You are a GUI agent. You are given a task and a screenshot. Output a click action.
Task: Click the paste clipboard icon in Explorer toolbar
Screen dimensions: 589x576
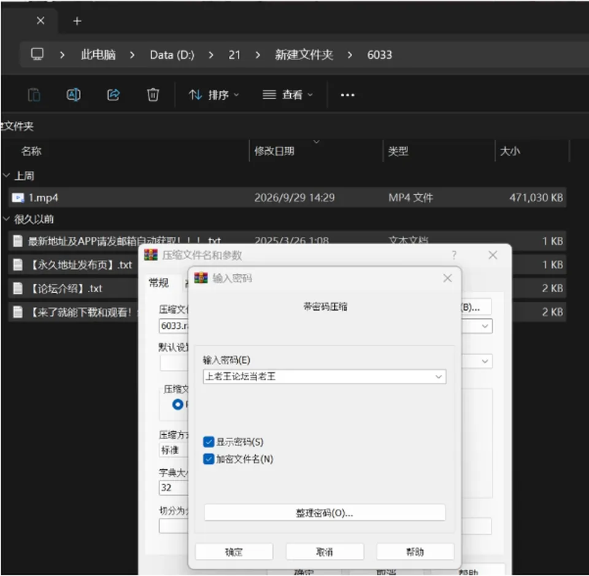34,94
